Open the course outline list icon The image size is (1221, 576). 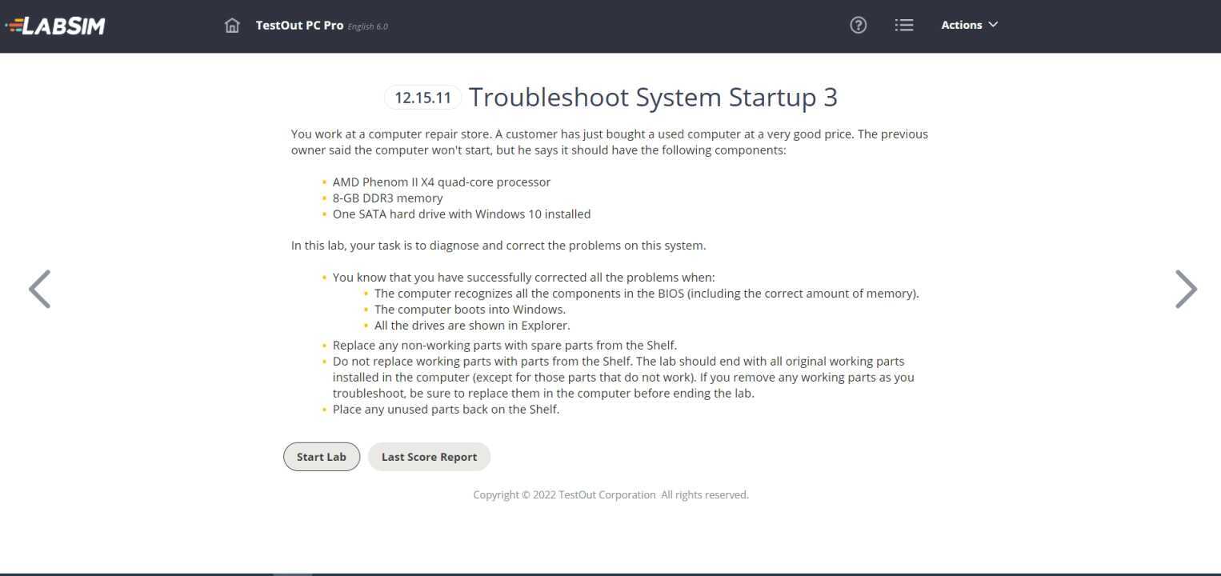point(903,25)
